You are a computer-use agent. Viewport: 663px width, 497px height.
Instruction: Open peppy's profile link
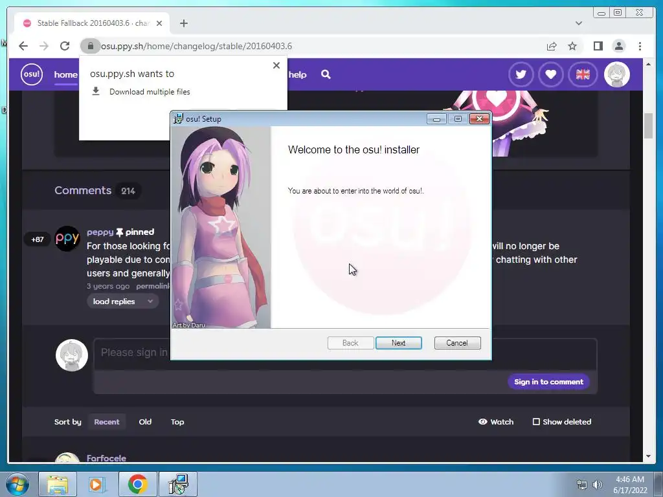(x=100, y=232)
